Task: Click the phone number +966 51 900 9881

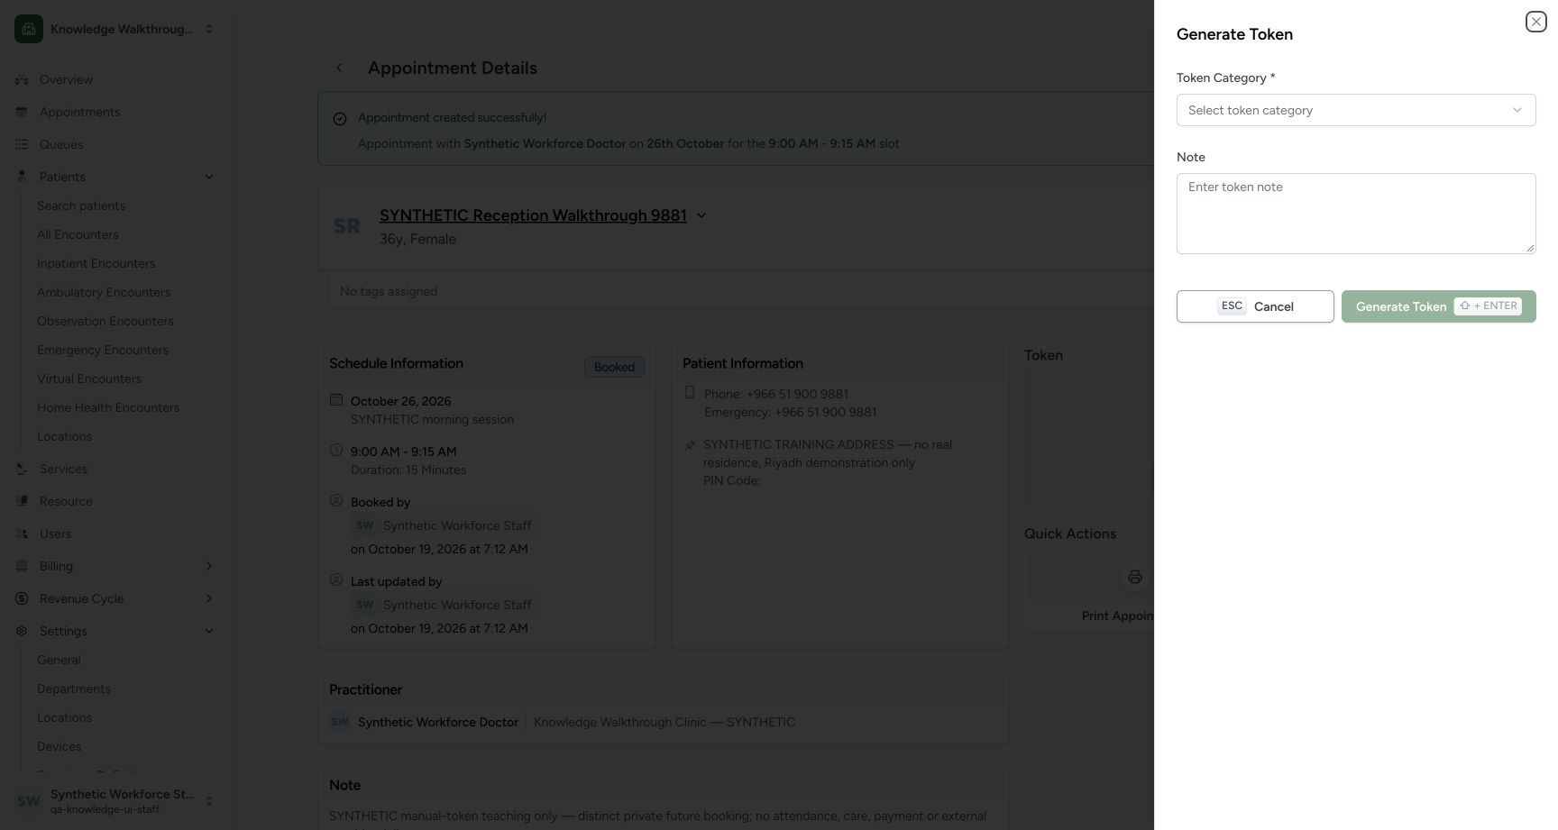Action: click(x=797, y=394)
